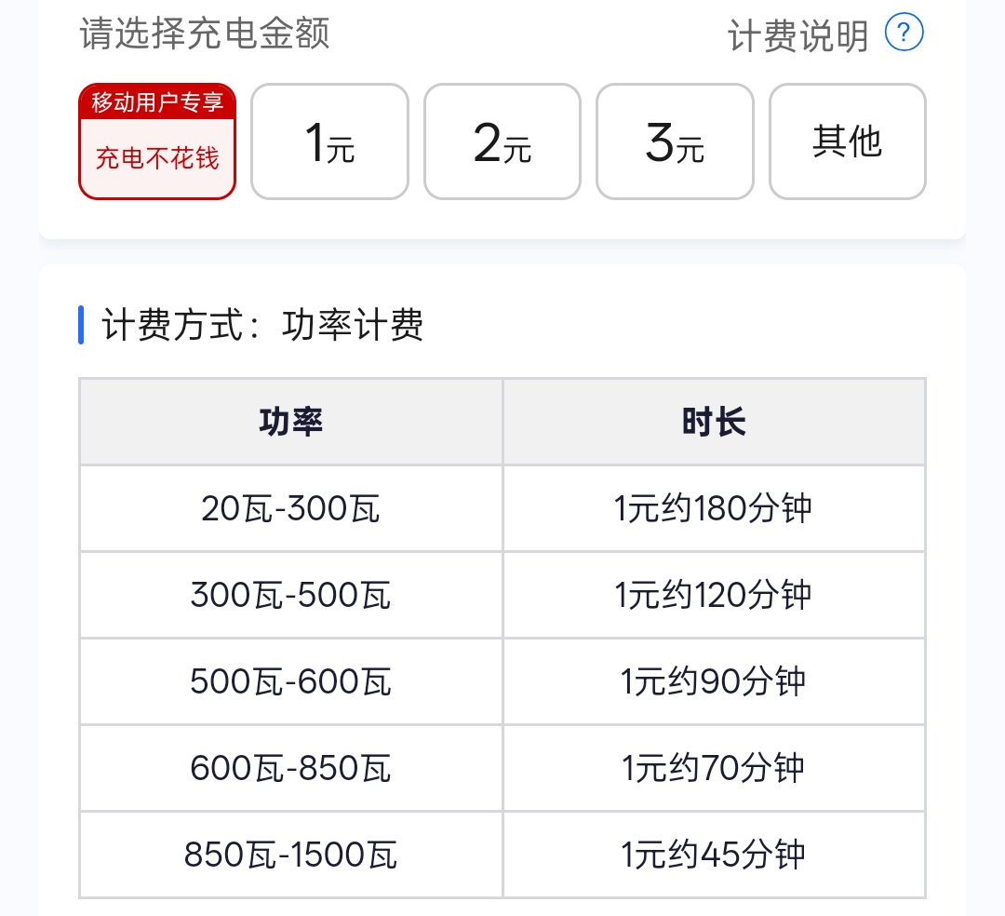Tap the 600瓦-850瓦 power range entry

(290, 767)
